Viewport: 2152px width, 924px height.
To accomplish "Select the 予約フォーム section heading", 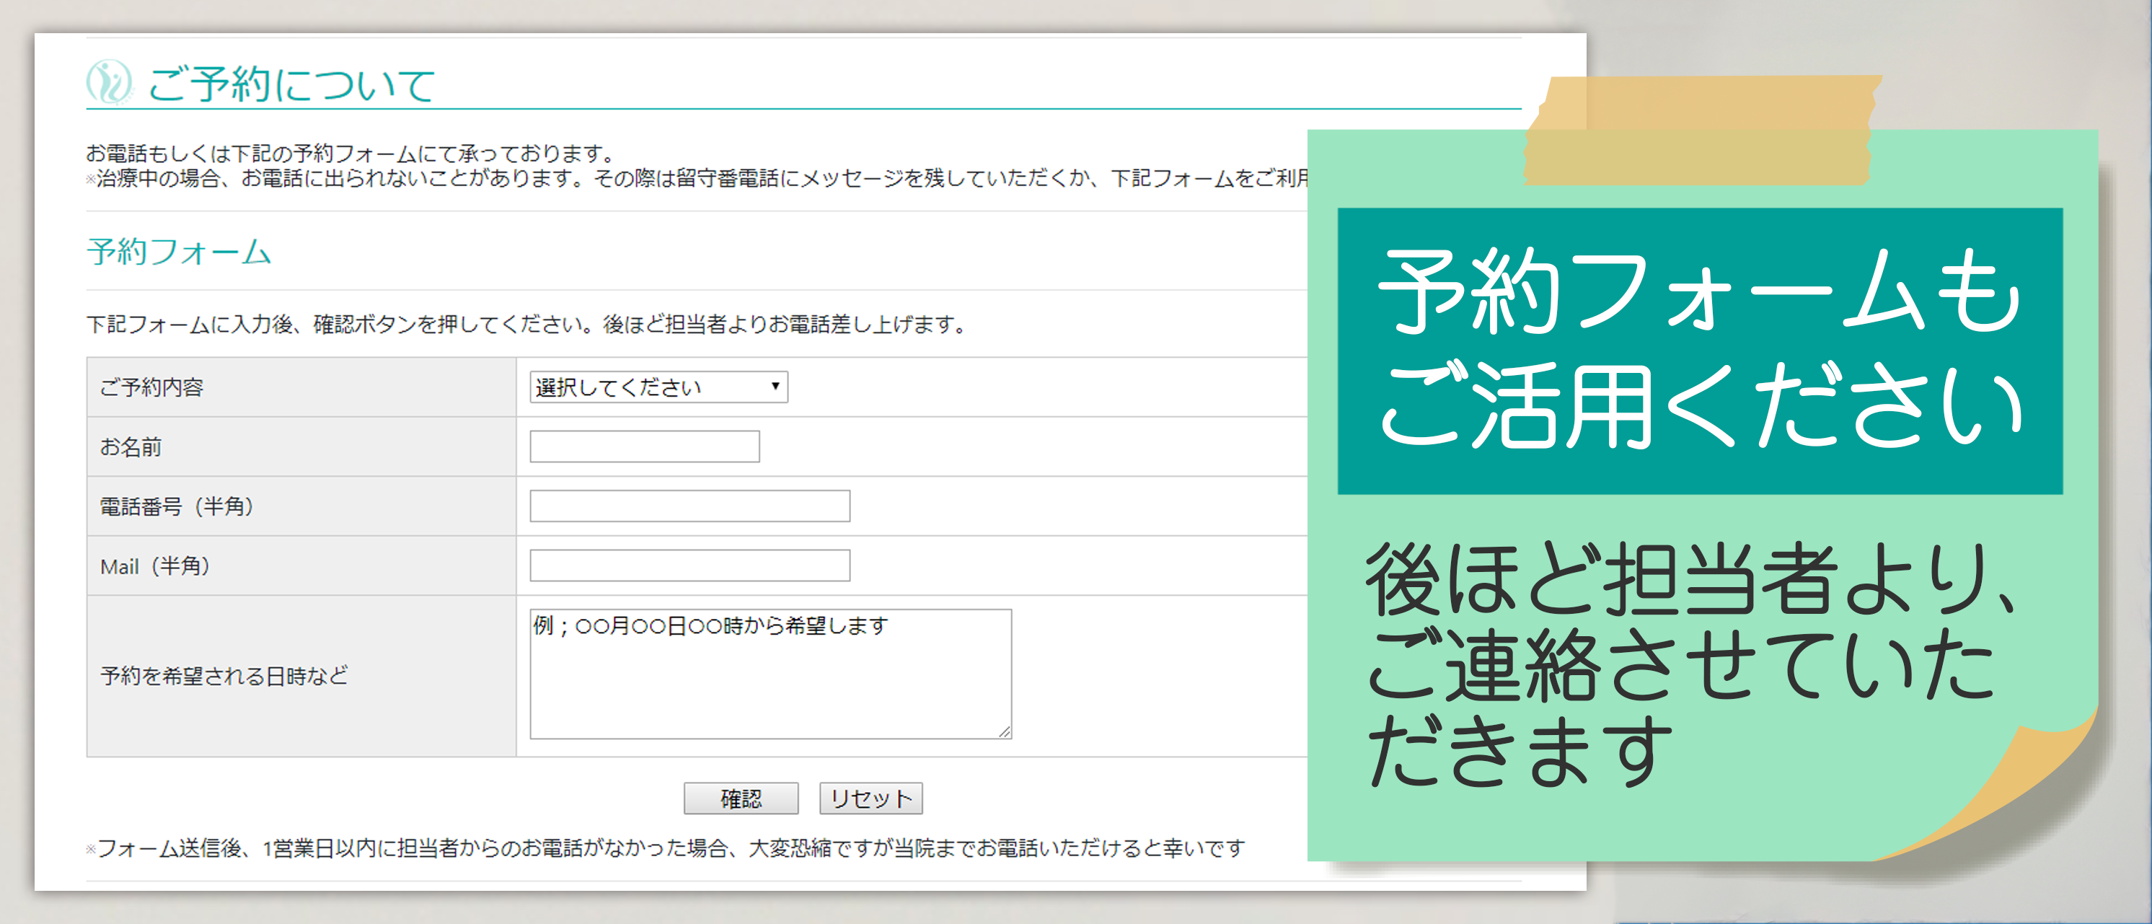I will (177, 252).
